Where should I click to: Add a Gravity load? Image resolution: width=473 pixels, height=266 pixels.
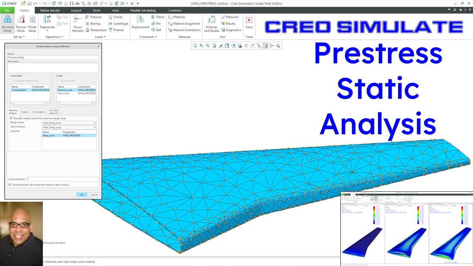tap(115, 17)
